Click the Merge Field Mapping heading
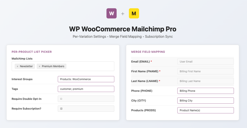Viewport: 247px width, 128px height. pyautogui.click(x=148, y=52)
